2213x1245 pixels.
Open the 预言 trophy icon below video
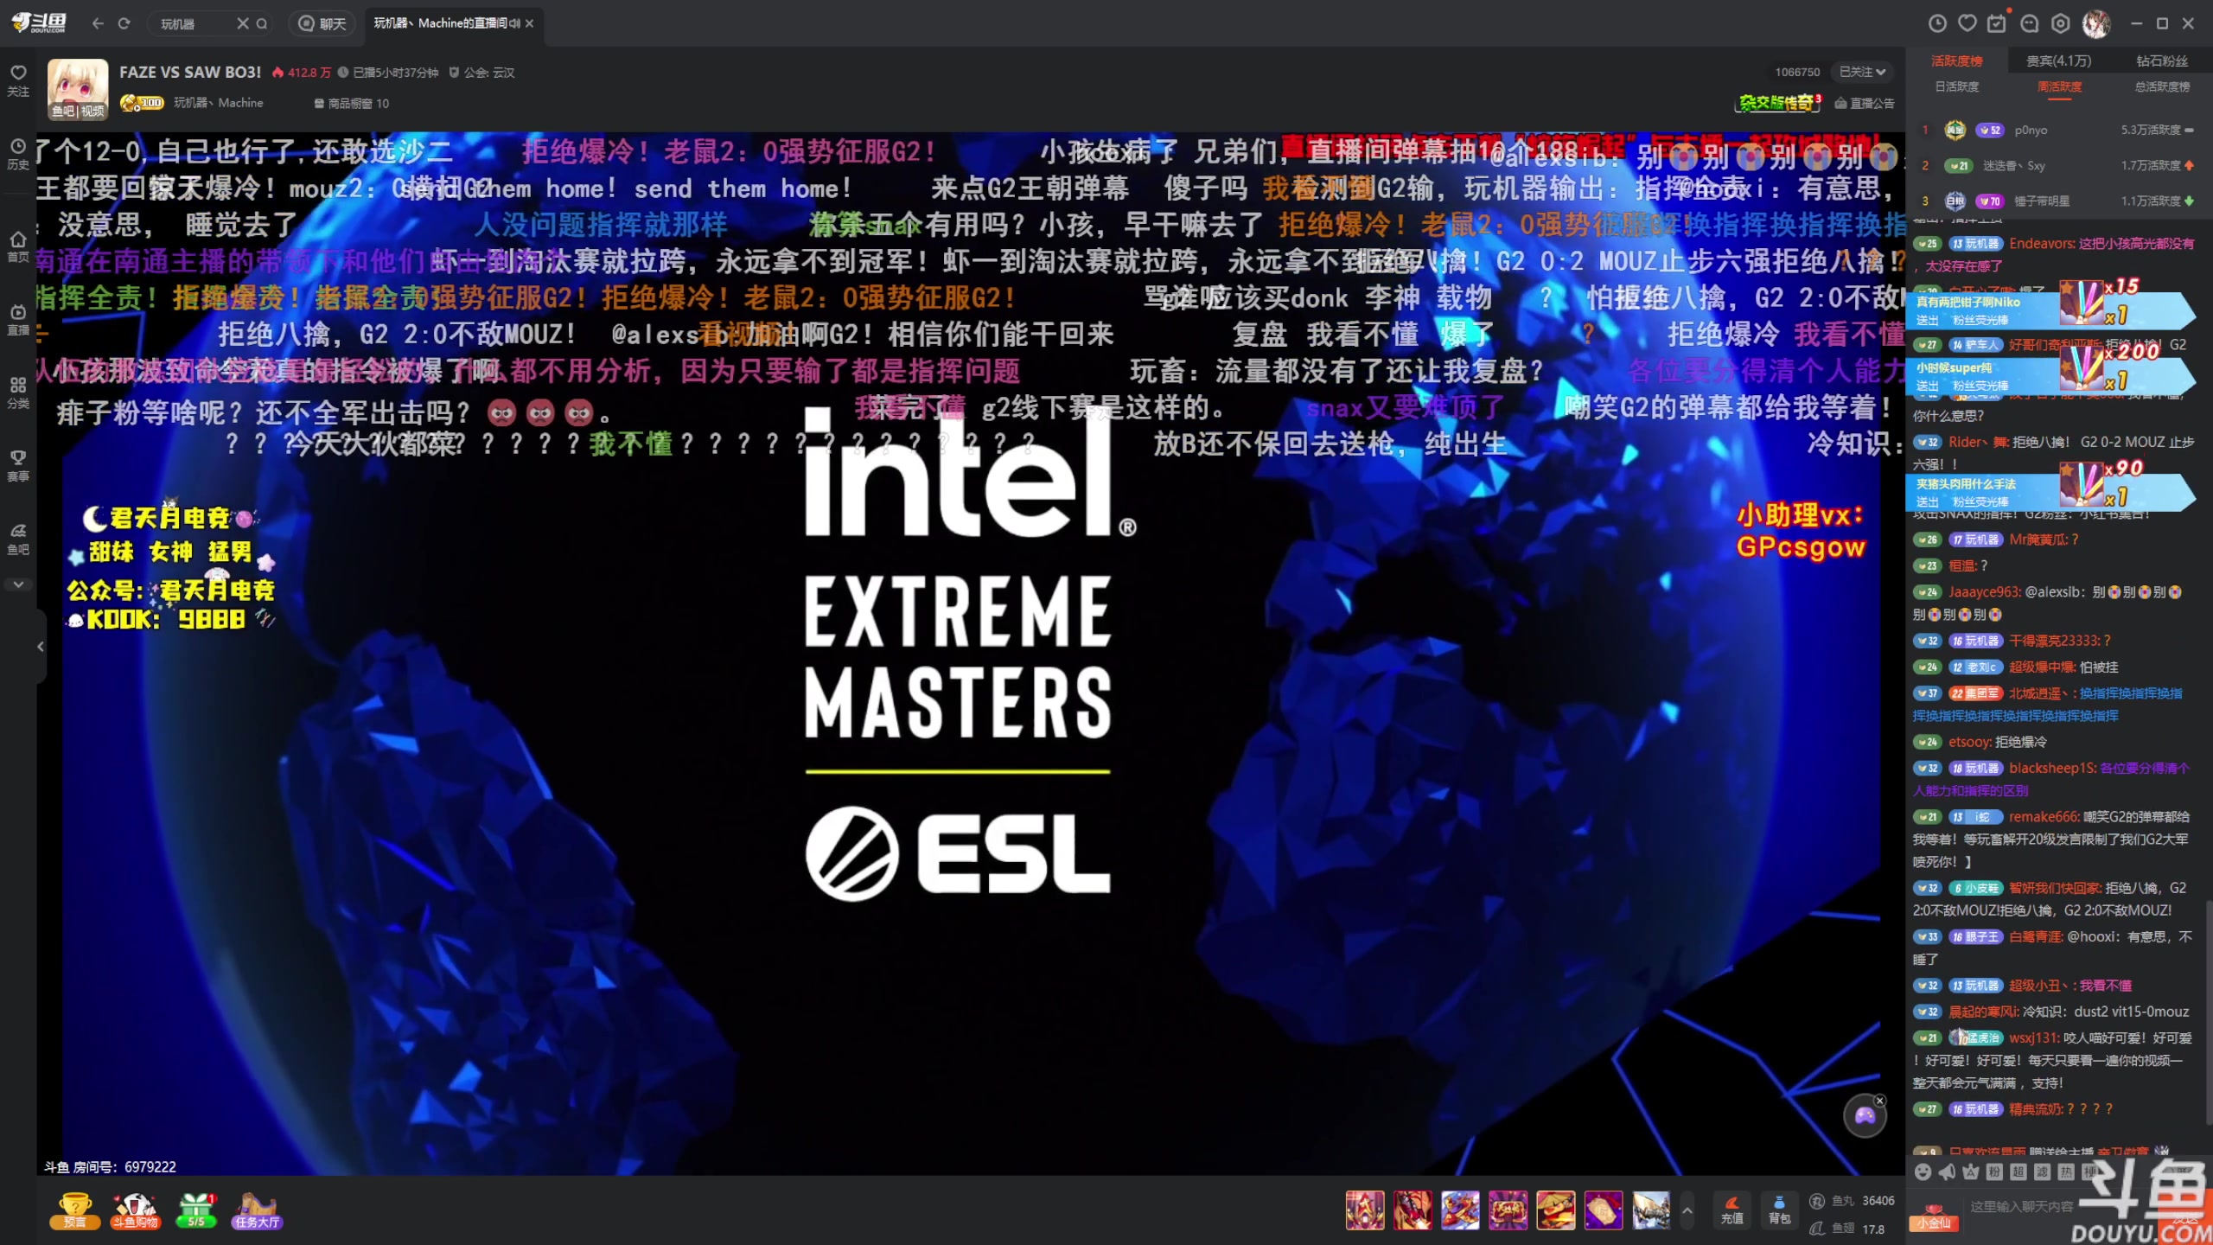click(x=74, y=1210)
